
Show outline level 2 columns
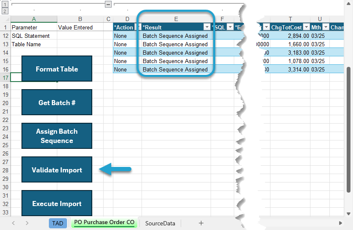coord(5,11)
